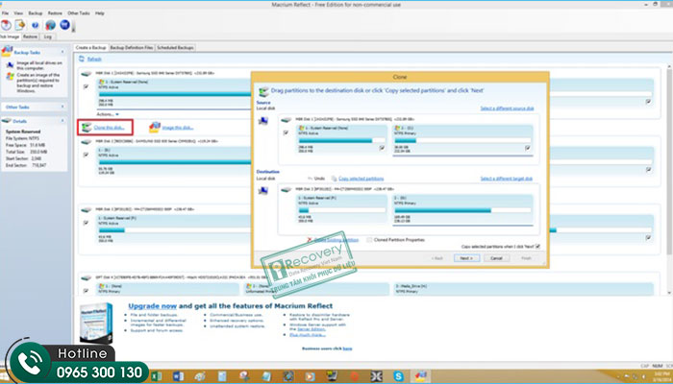Click the Upgrade now link

point(152,306)
